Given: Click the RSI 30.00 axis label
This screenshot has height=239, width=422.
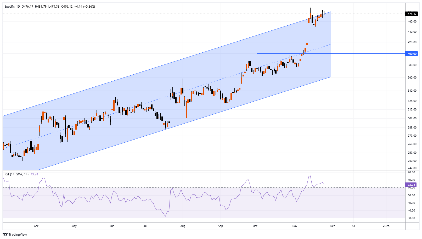Looking at the screenshot, I should [x=411, y=218].
